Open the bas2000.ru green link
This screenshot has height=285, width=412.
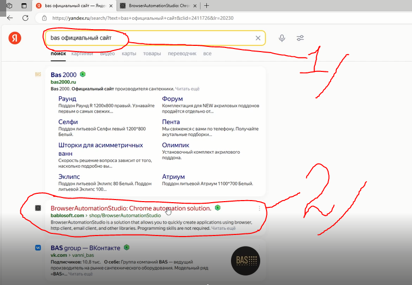63,82
